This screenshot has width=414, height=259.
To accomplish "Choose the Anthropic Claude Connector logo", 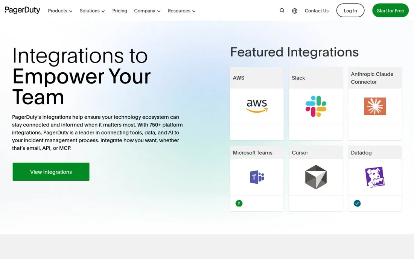I will point(375,106).
